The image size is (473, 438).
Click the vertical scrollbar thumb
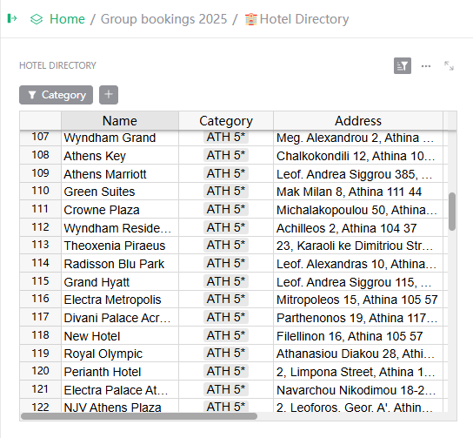(451, 212)
